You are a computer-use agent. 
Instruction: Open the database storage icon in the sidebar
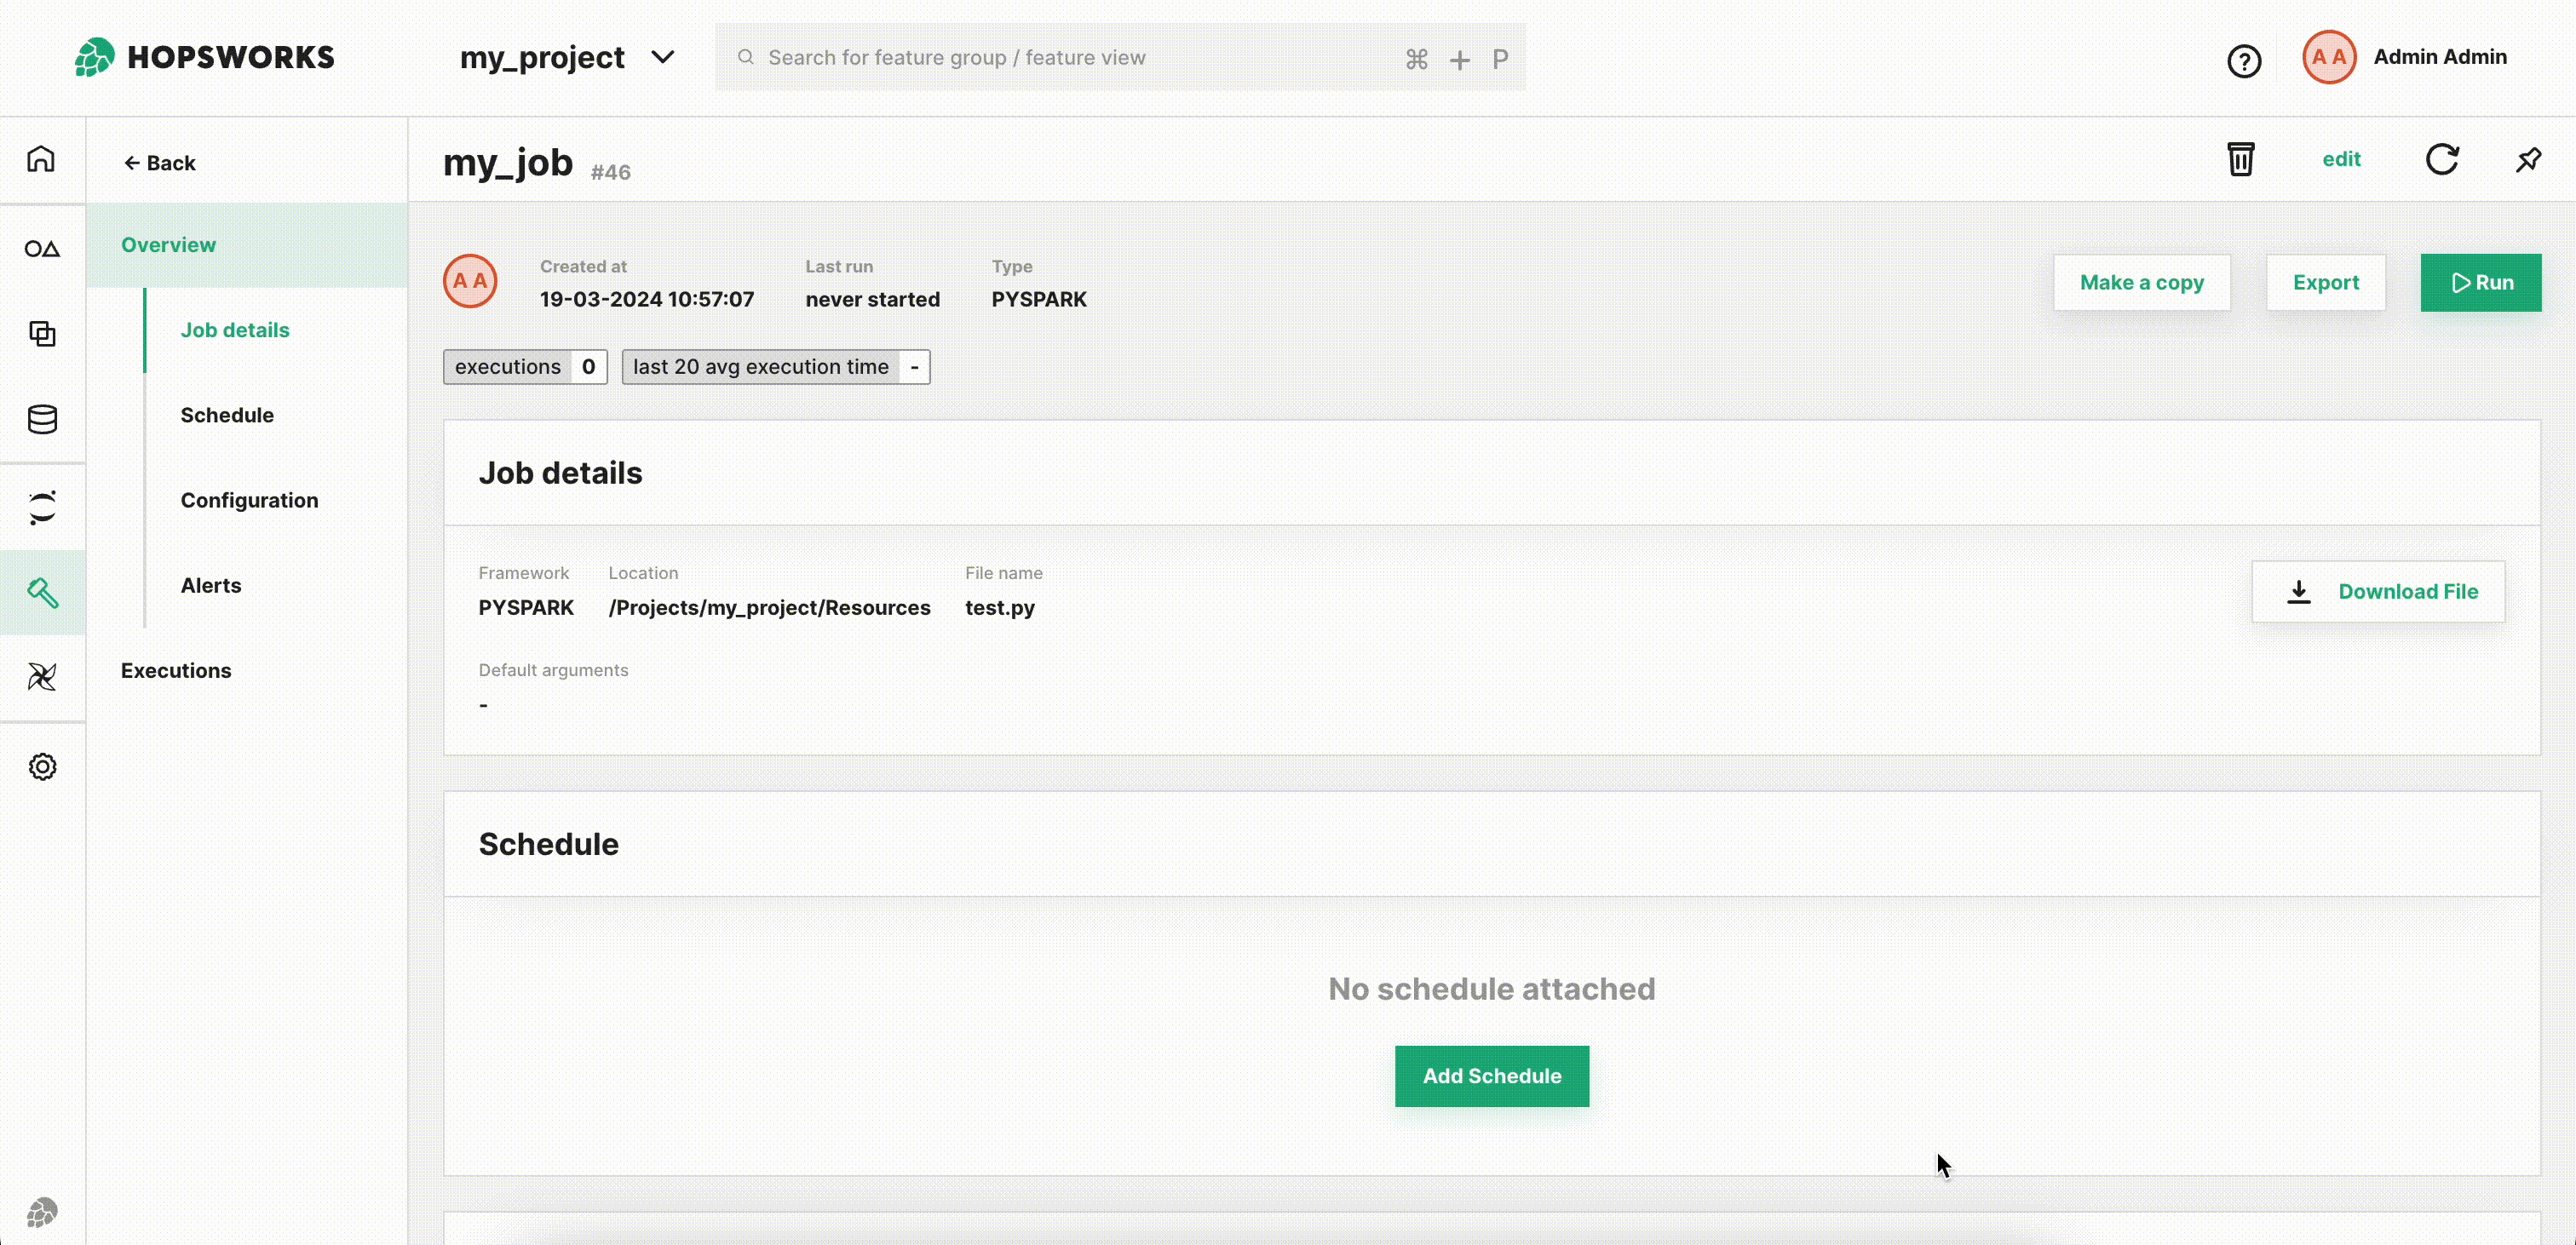42,419
